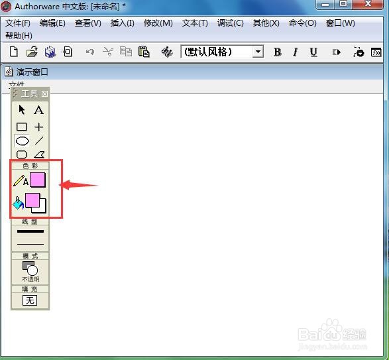
Task: Select the Rounded rectangle tool
Action: tap(22, 154)
